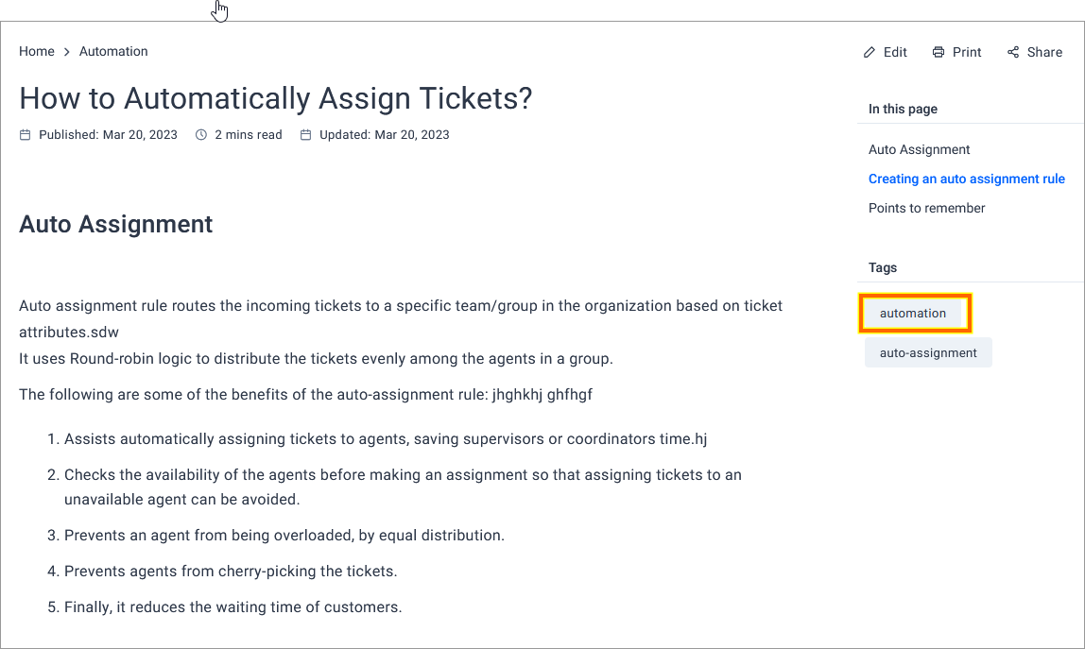Click the article title How to Automatically Assign Tickets

[x=275, y=98]
